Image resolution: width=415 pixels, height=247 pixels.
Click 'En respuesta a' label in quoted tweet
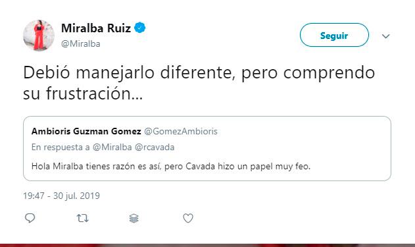point(61,147)
